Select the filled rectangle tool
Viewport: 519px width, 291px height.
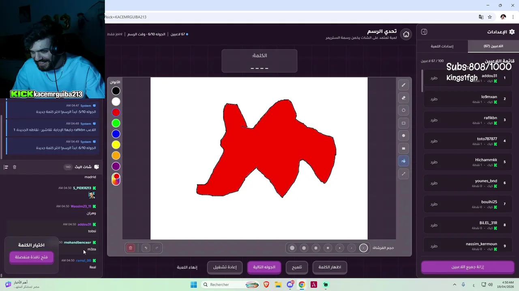tap(403, 148)
